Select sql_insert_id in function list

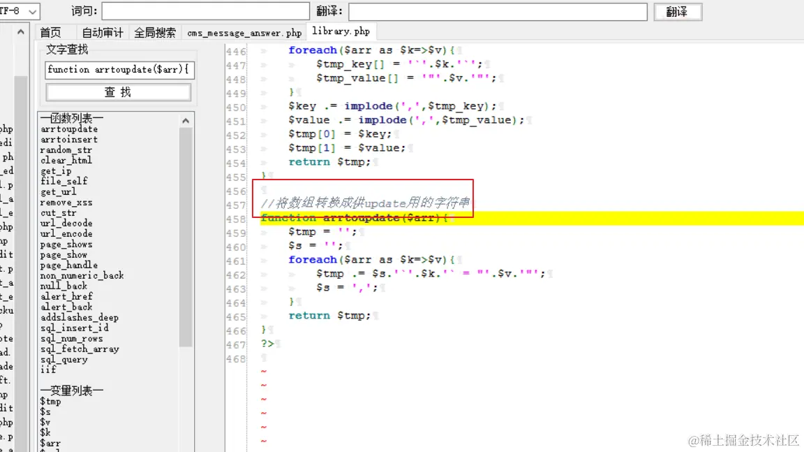75,328
